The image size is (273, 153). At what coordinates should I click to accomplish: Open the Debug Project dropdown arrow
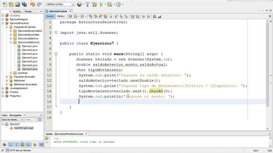click(114, 4)
